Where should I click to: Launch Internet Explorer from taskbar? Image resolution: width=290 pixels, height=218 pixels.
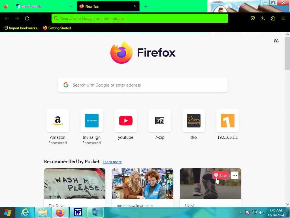click(25, 212)
